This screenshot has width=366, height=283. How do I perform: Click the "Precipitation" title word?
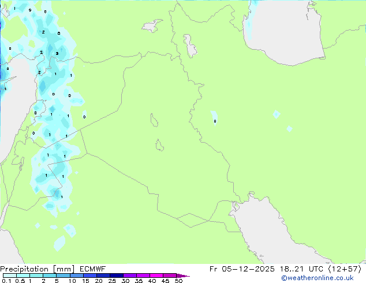click(24, 269)
